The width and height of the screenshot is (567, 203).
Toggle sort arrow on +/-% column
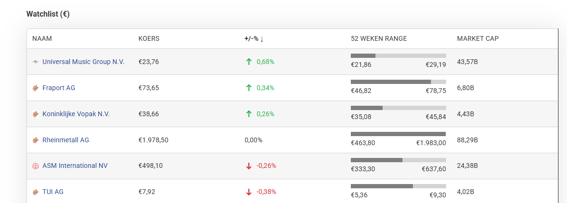[x=262, y=39]
